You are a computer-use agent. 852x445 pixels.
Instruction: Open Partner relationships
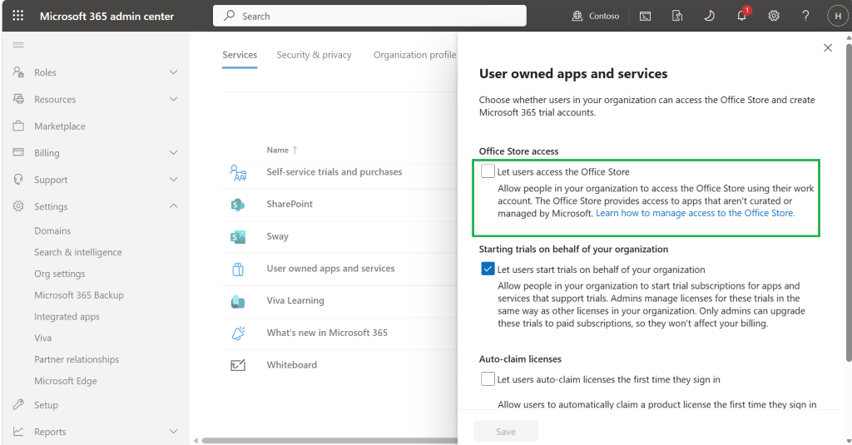point(77,359)
